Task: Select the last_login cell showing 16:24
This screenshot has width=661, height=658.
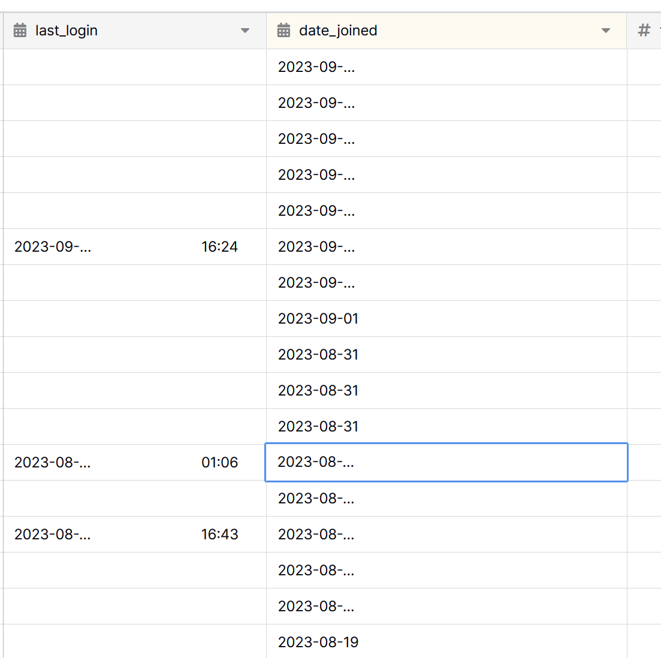Action: (135, 246)
